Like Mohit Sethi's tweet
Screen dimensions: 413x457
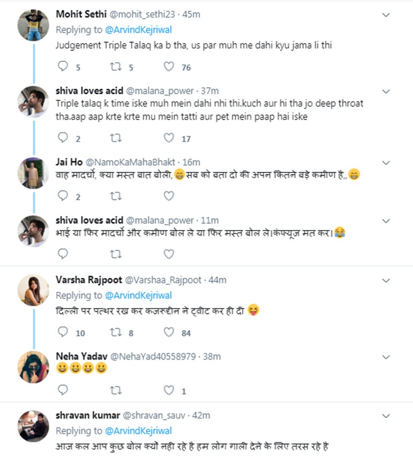click(169, 67)
